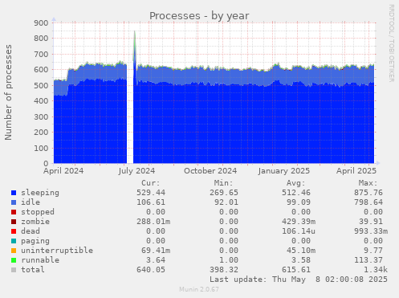Click the 'total' legend label
399x298 pixels.
[x=33, y=270]
